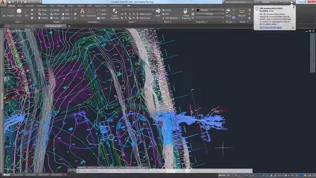The height and width of the screenshot is (178, 316).
Task: Click the Fillet tool
Action: click(66, 14)
